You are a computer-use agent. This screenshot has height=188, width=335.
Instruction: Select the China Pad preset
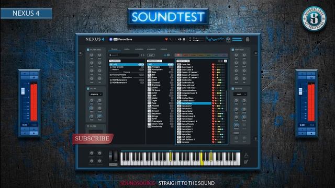[x=194, y=64]
